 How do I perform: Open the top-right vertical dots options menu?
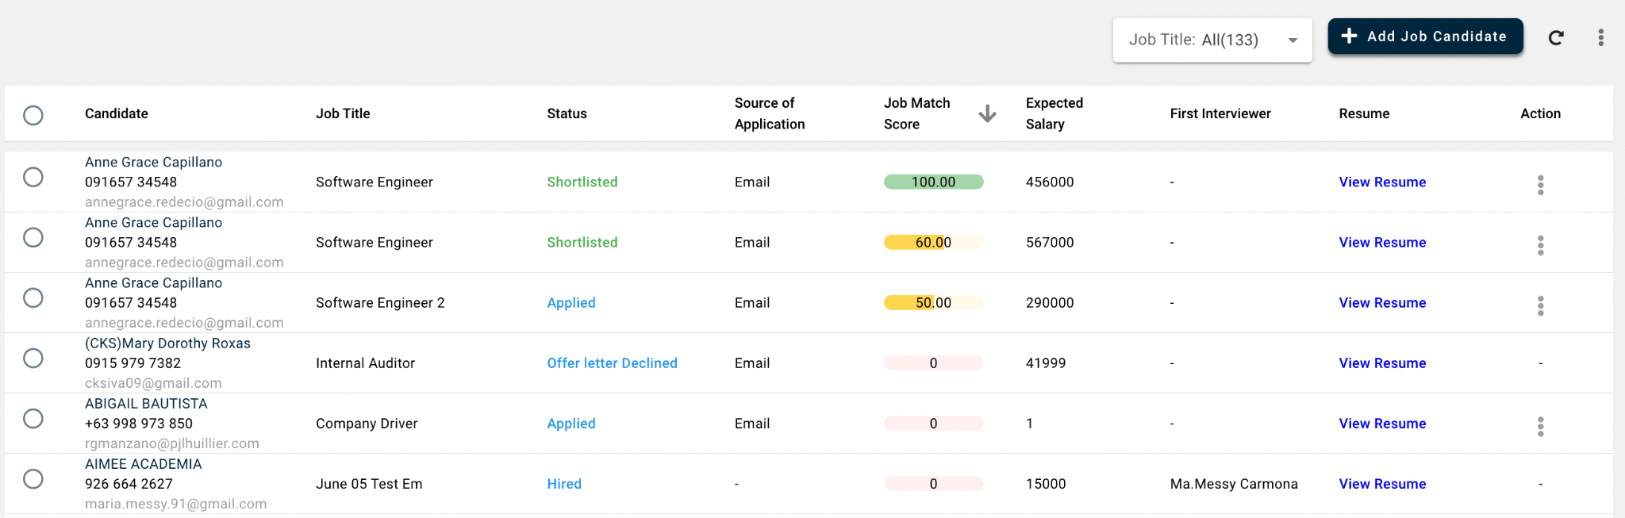coord(1600,37)
